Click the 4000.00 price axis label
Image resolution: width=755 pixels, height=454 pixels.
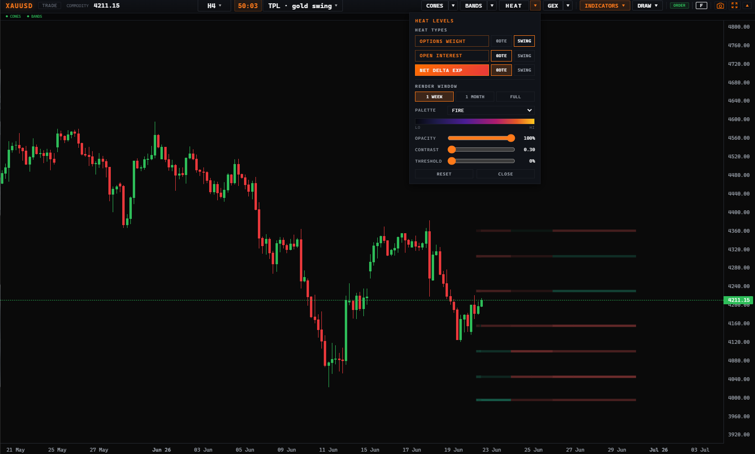point(739,398)
